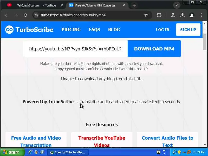Click the browser forward arrow
Screen dimensions: 208x156
click(16, 15)
